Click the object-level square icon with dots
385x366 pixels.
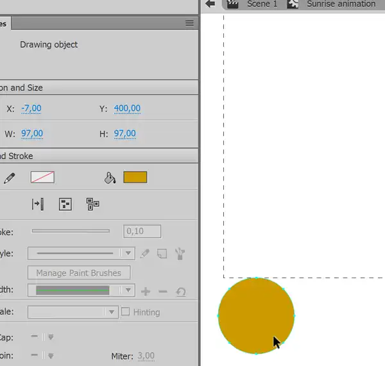click(65, 204)
